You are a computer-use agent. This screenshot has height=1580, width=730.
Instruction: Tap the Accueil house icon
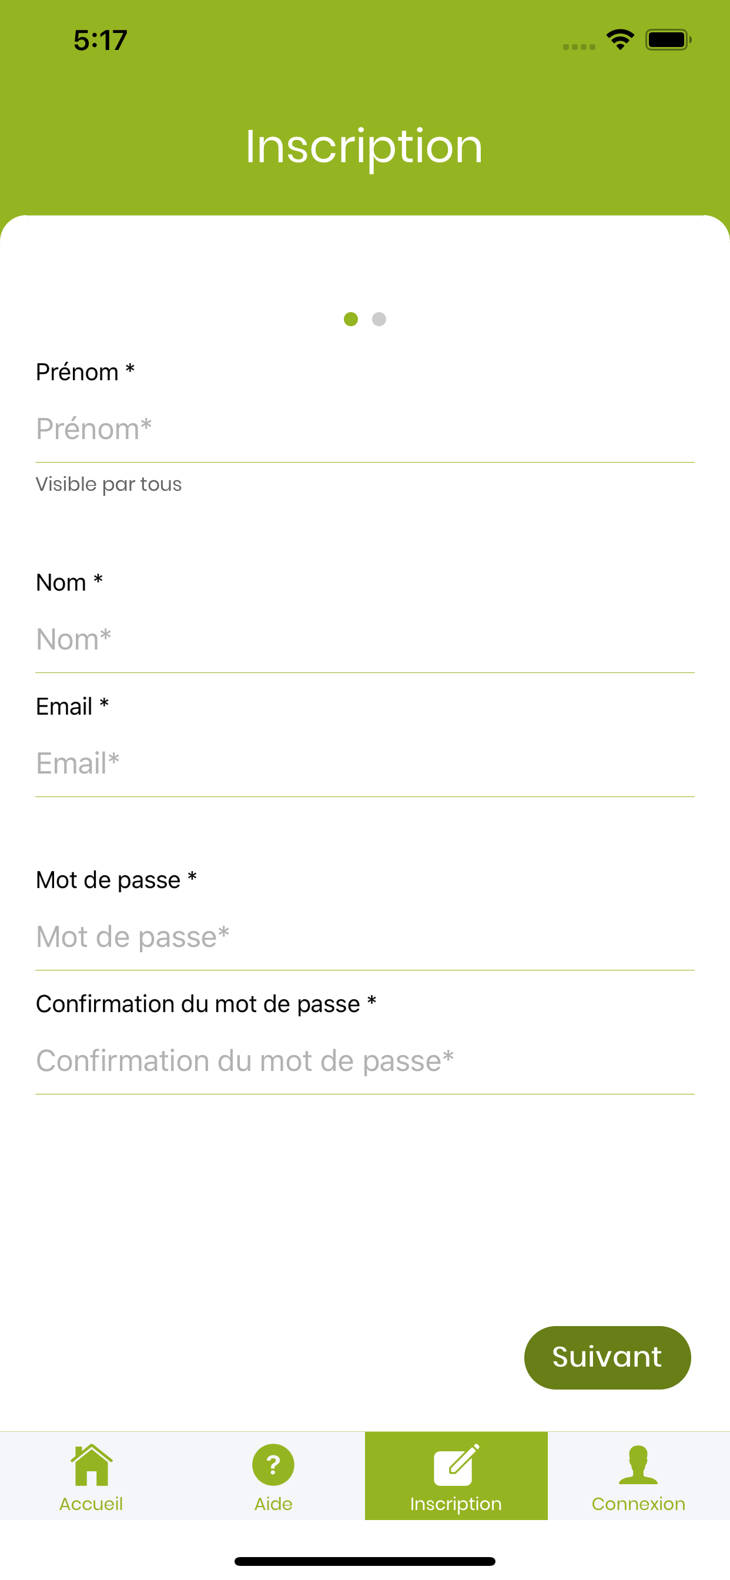[92, 1464]
